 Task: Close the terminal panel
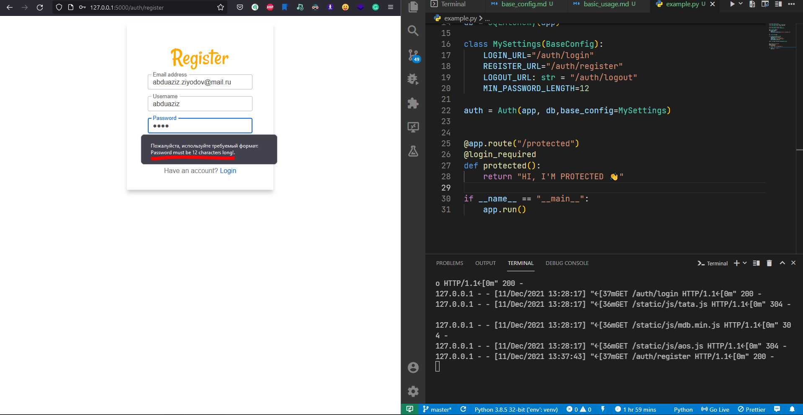[x=793, y=263]
